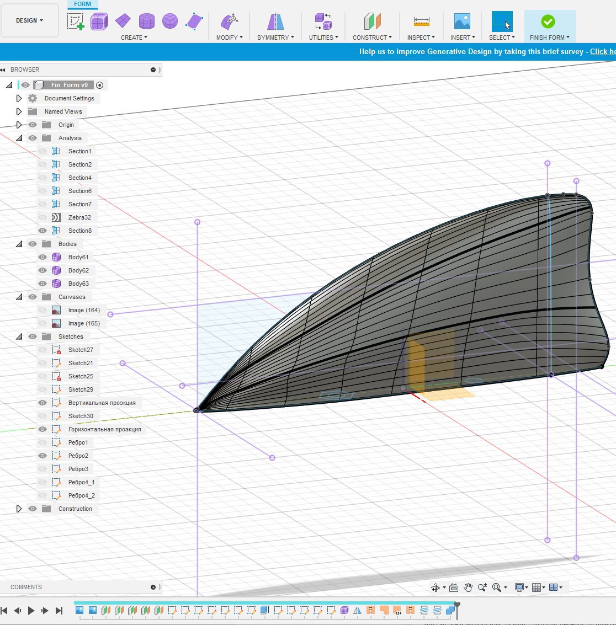Viewport: 616px width, 625px height.
Task: Open the INSPECT menu label
Action: 421,37
